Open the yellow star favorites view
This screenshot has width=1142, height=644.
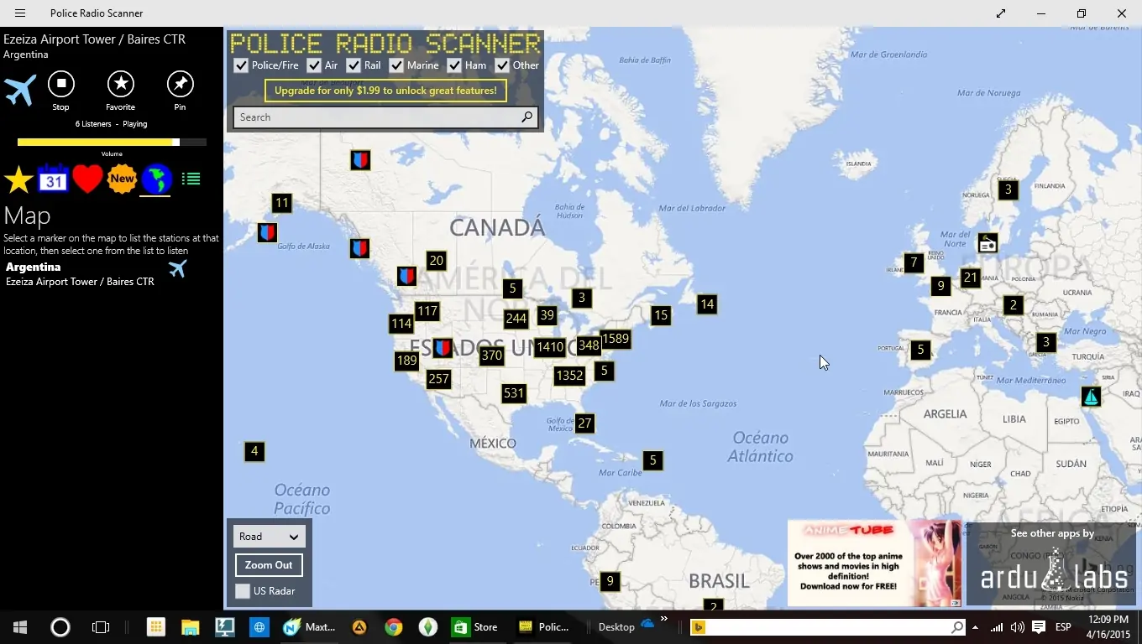point(18,179)
